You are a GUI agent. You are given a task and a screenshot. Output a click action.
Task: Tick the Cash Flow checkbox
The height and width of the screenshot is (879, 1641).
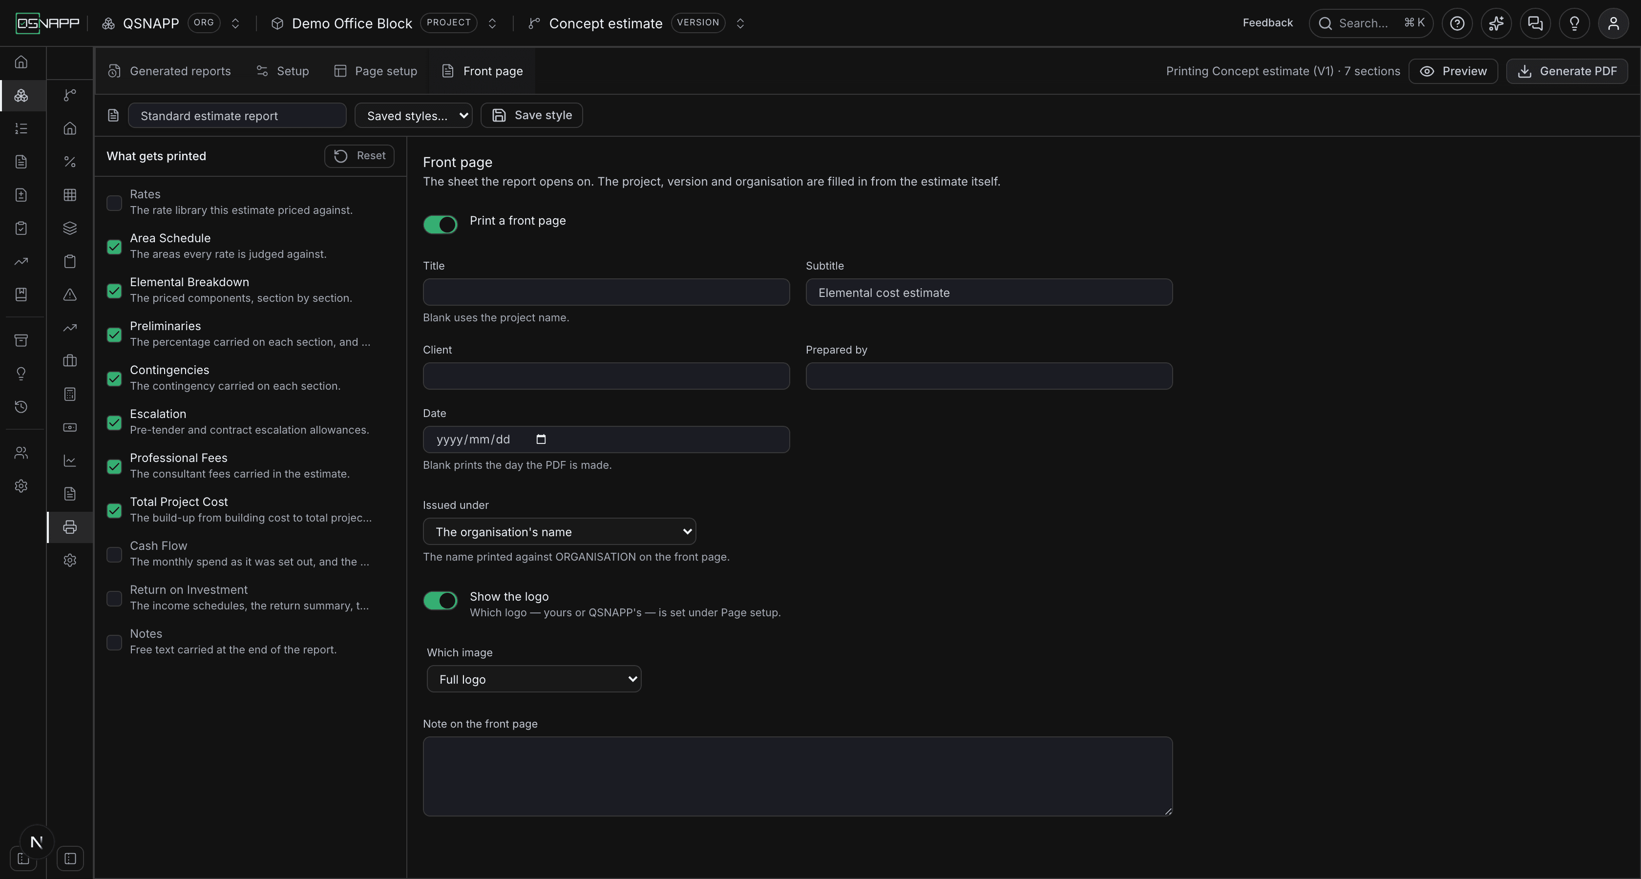[x=114, y=554]
